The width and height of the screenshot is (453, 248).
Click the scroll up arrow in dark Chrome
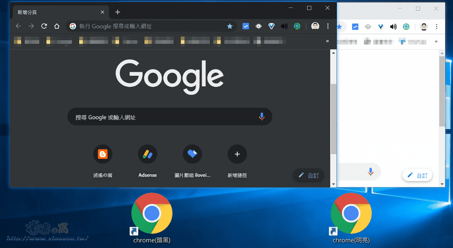(x=333, y=53)
